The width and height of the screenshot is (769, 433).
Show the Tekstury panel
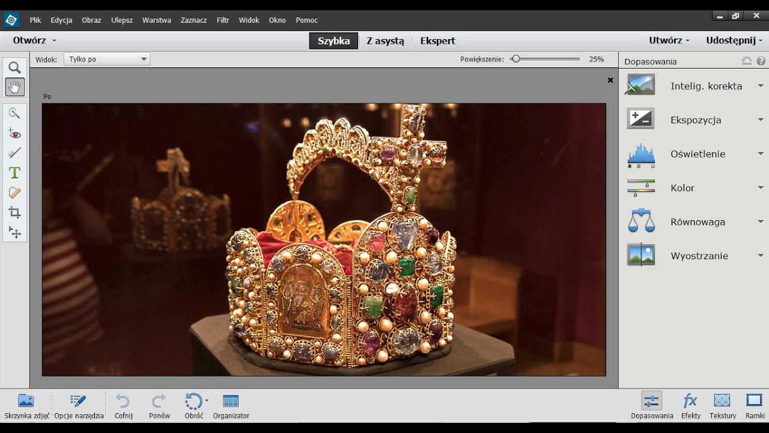722,406
